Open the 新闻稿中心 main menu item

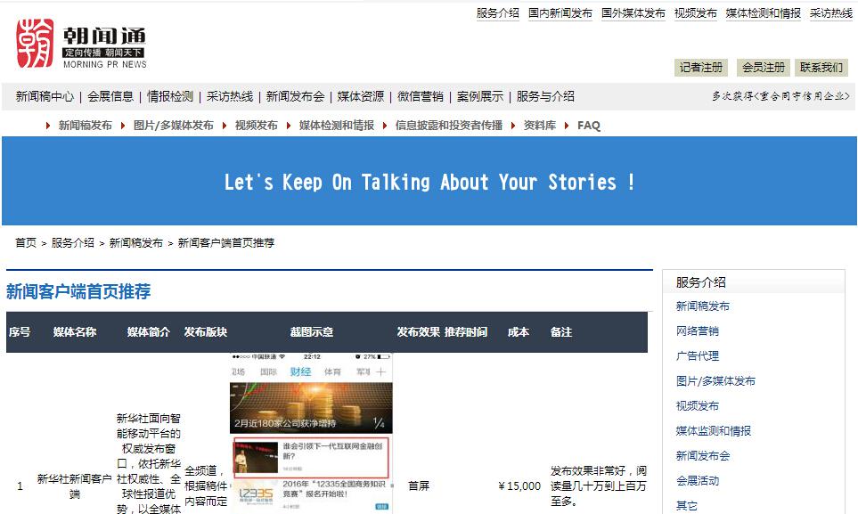pyautogui.click(x=45, y=96)
